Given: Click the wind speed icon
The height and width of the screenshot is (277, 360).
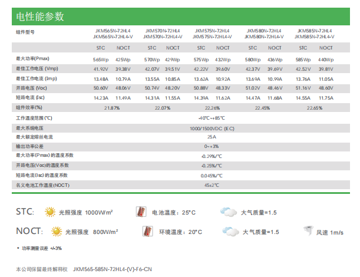Looking at the screenshot, I should point(306,232).
